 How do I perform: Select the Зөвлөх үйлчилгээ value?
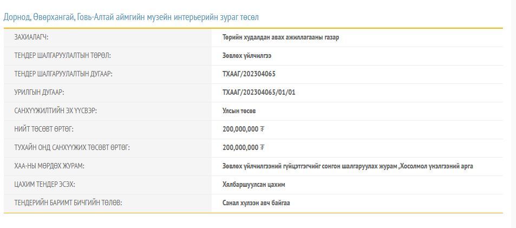pos(246,56)
